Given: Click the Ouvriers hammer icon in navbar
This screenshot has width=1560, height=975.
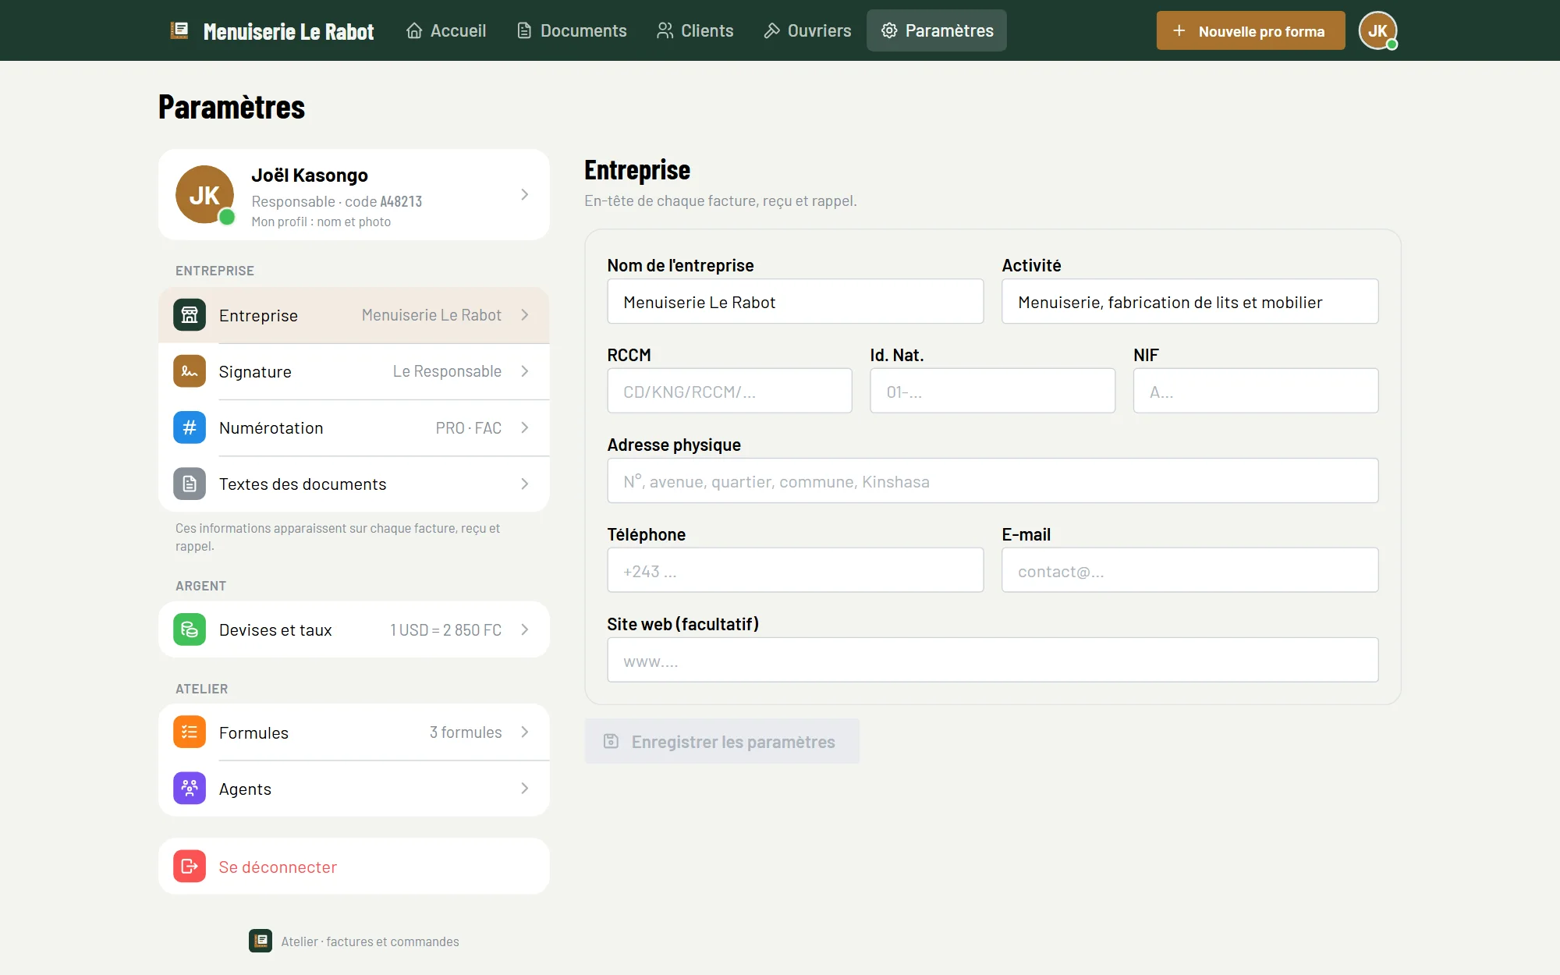Looking at the screenshot, I should coord(771,30).
